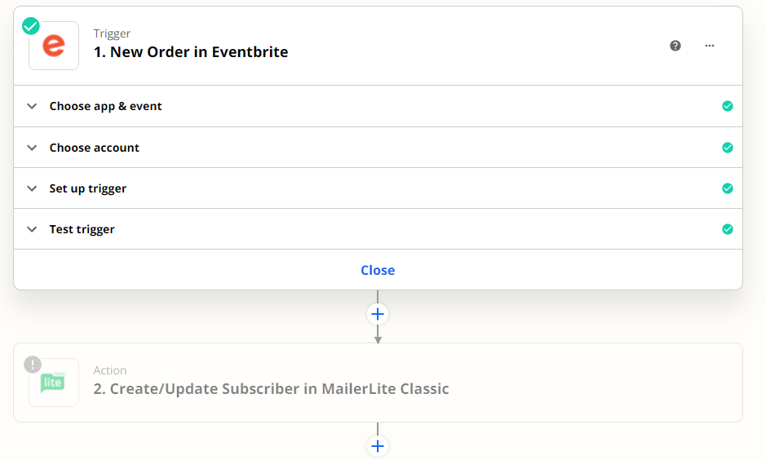Expand the Test trigger chevron
Screen dimensions: 766x460
point(32,229)
